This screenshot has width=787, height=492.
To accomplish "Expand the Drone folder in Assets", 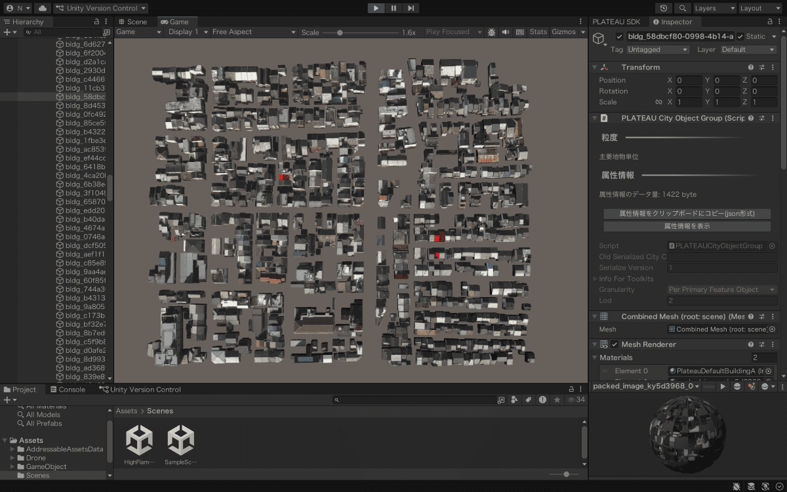I will [12, 458].
